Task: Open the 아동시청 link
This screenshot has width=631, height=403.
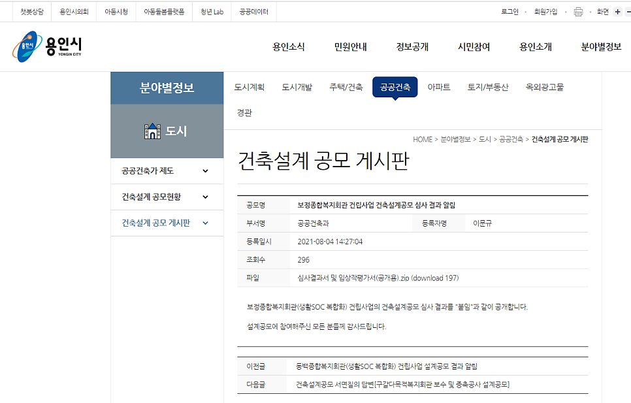Action: [x=116, y=12]
